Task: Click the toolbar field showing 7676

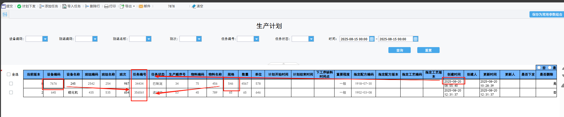Action: click(171, 6)
